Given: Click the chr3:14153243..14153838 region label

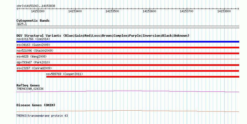Looking at the screenshot, I should pos(36,6).
